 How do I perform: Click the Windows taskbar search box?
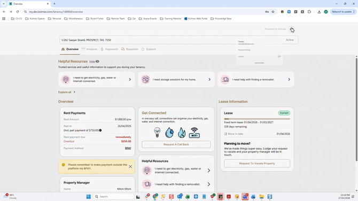pos(113,197)
